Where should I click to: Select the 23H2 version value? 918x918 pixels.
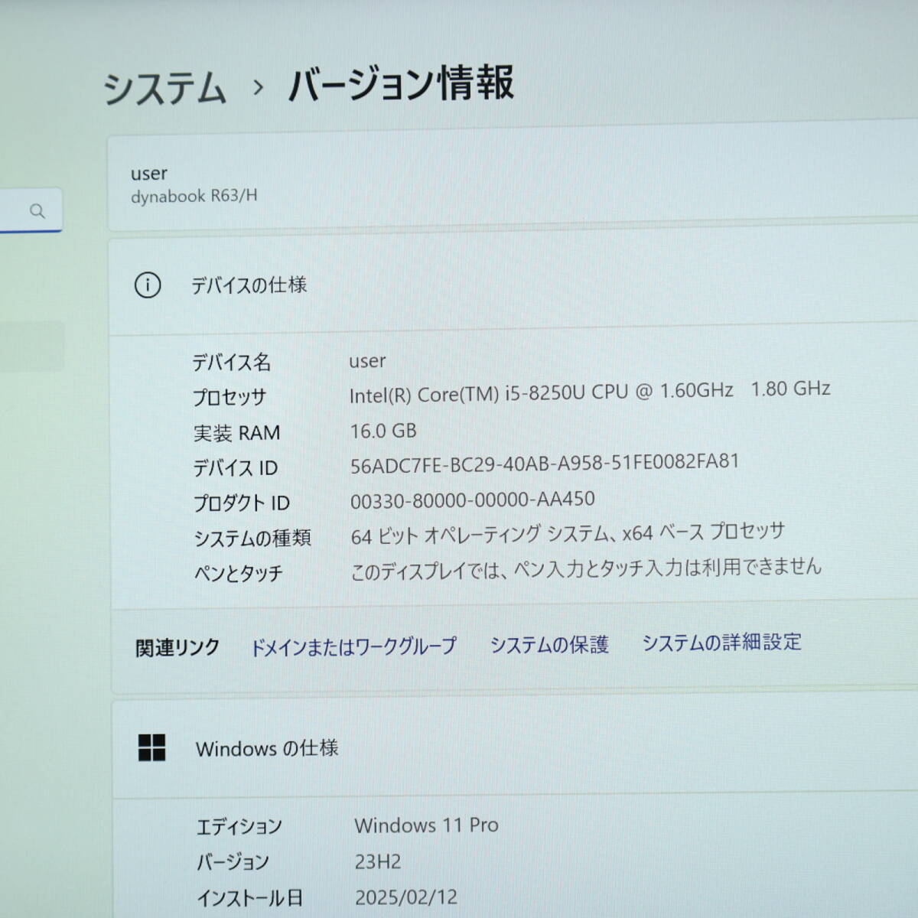point(378,861)
